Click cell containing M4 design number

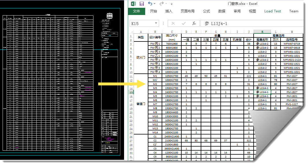[155, 92]
